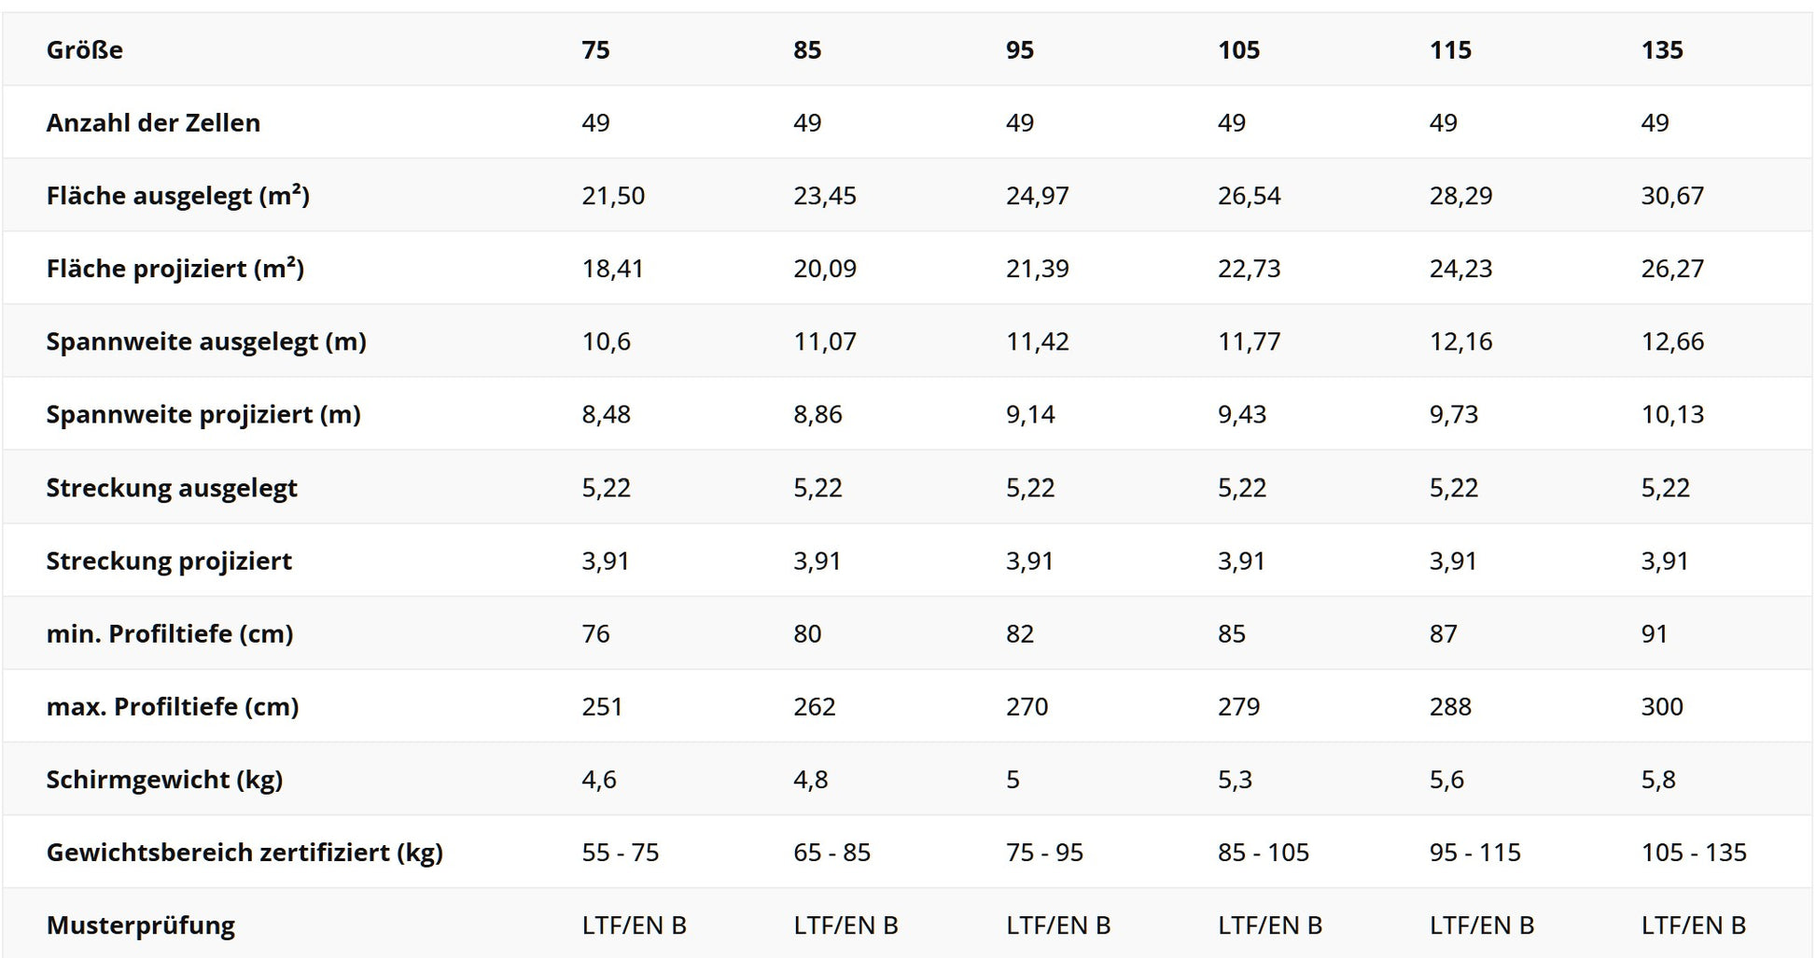Click the Gewichtsbereich zertifiziert (kg) label
The height and width of the screenshot is (958, 1816).
pyautogui.click(x=244, y=852)
